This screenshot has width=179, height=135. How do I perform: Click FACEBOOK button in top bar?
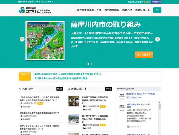pyautogui.click(x=156, y=2)
